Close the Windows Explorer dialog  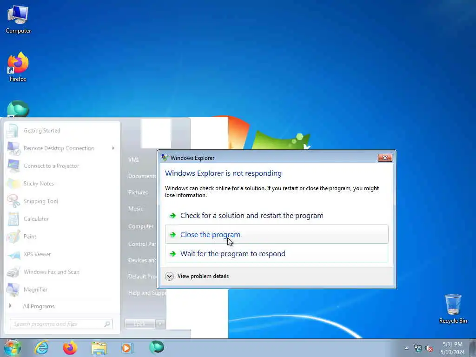tap(385, 158)
